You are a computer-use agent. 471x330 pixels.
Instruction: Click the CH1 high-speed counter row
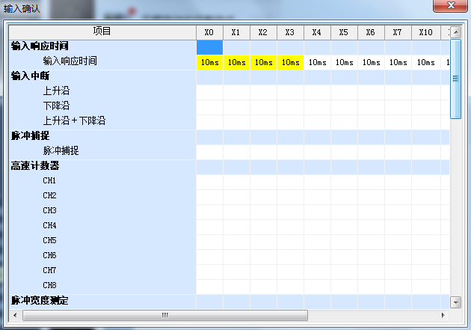(49, 180)
